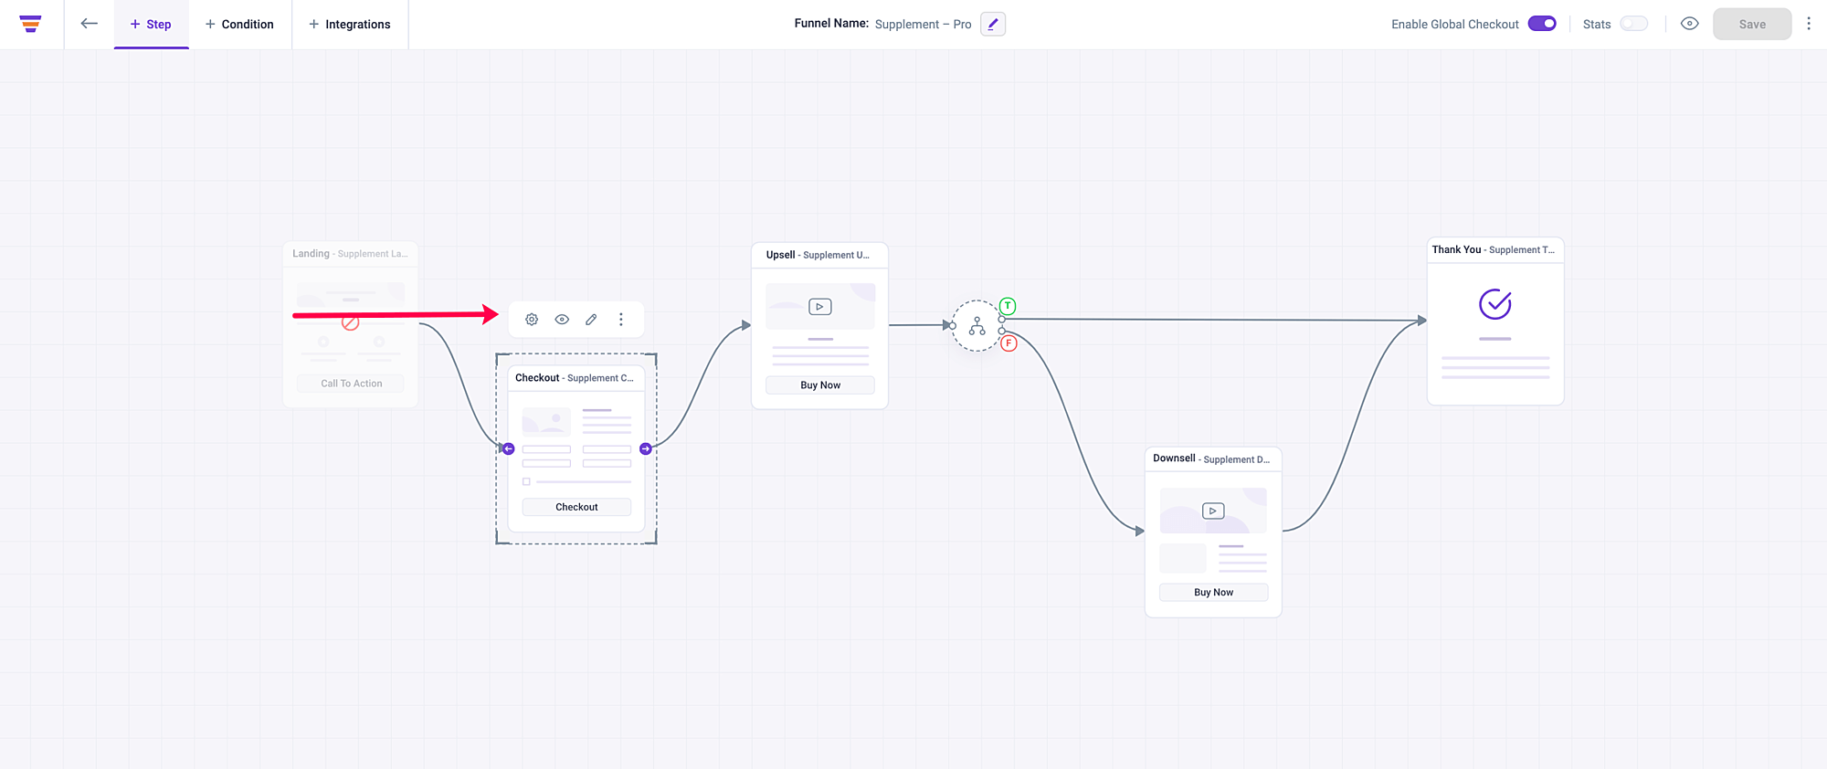Viewport: 1827px width, 769px height.
Task: Go back with the left arrow
Action: 89,24
